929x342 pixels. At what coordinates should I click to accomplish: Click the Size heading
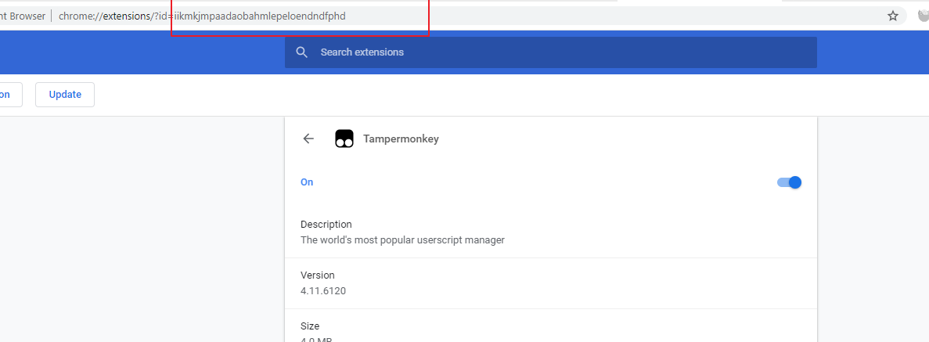point(310,326)
